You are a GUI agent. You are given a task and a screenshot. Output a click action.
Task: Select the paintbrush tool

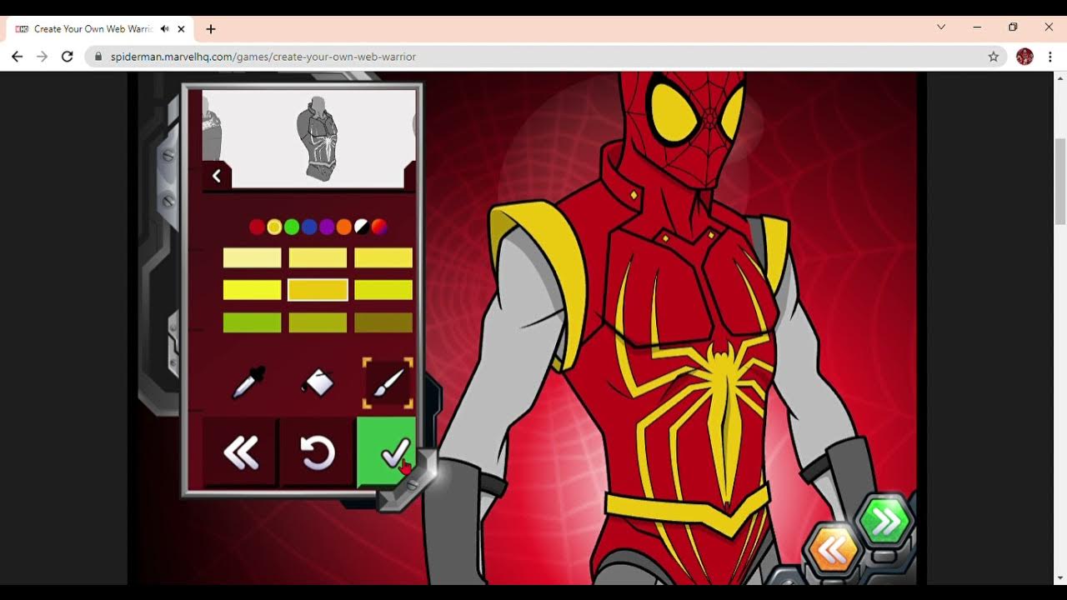(388, 383)
